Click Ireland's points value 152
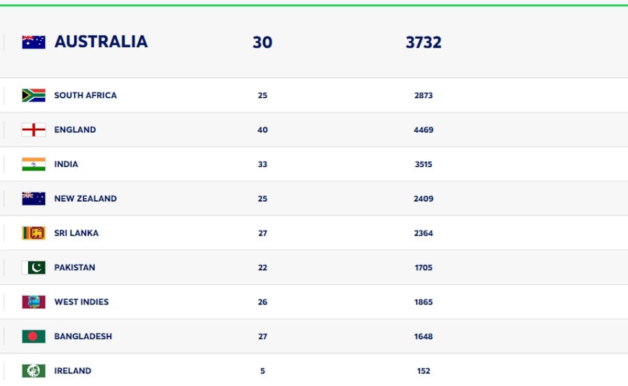The width and height of the screenshot is (628, 386). (423, 371)
